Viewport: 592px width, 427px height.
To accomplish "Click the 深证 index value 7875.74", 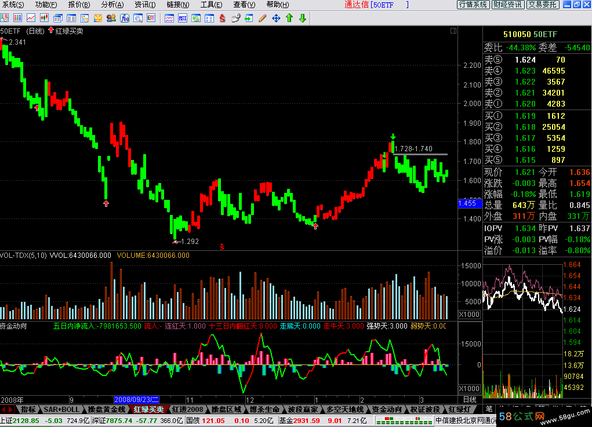I will pos(119,421).
